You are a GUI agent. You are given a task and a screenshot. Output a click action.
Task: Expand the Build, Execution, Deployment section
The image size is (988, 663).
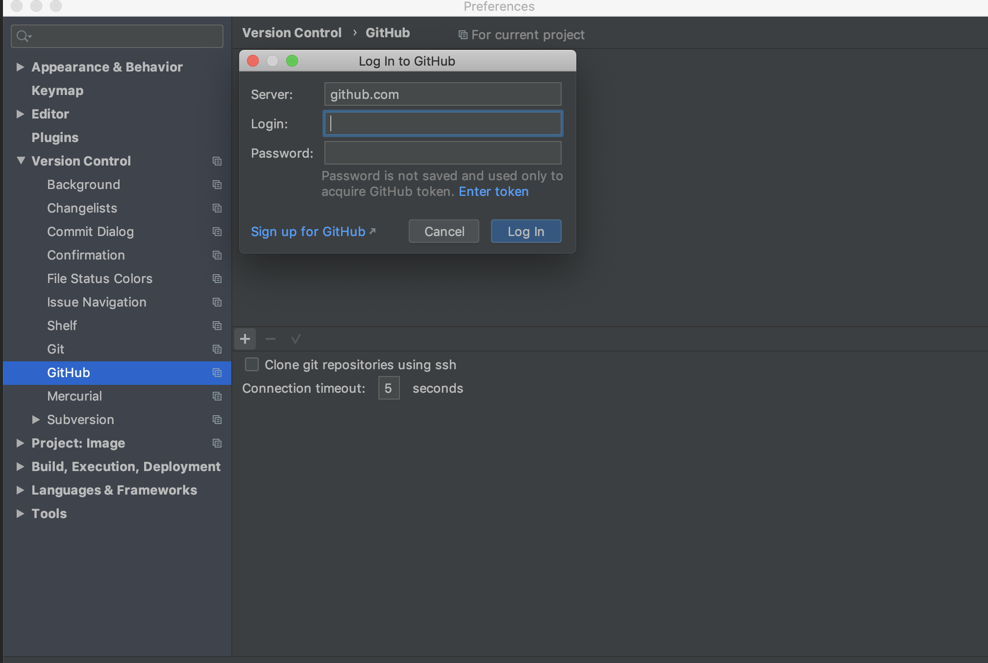tap(19, 466)
